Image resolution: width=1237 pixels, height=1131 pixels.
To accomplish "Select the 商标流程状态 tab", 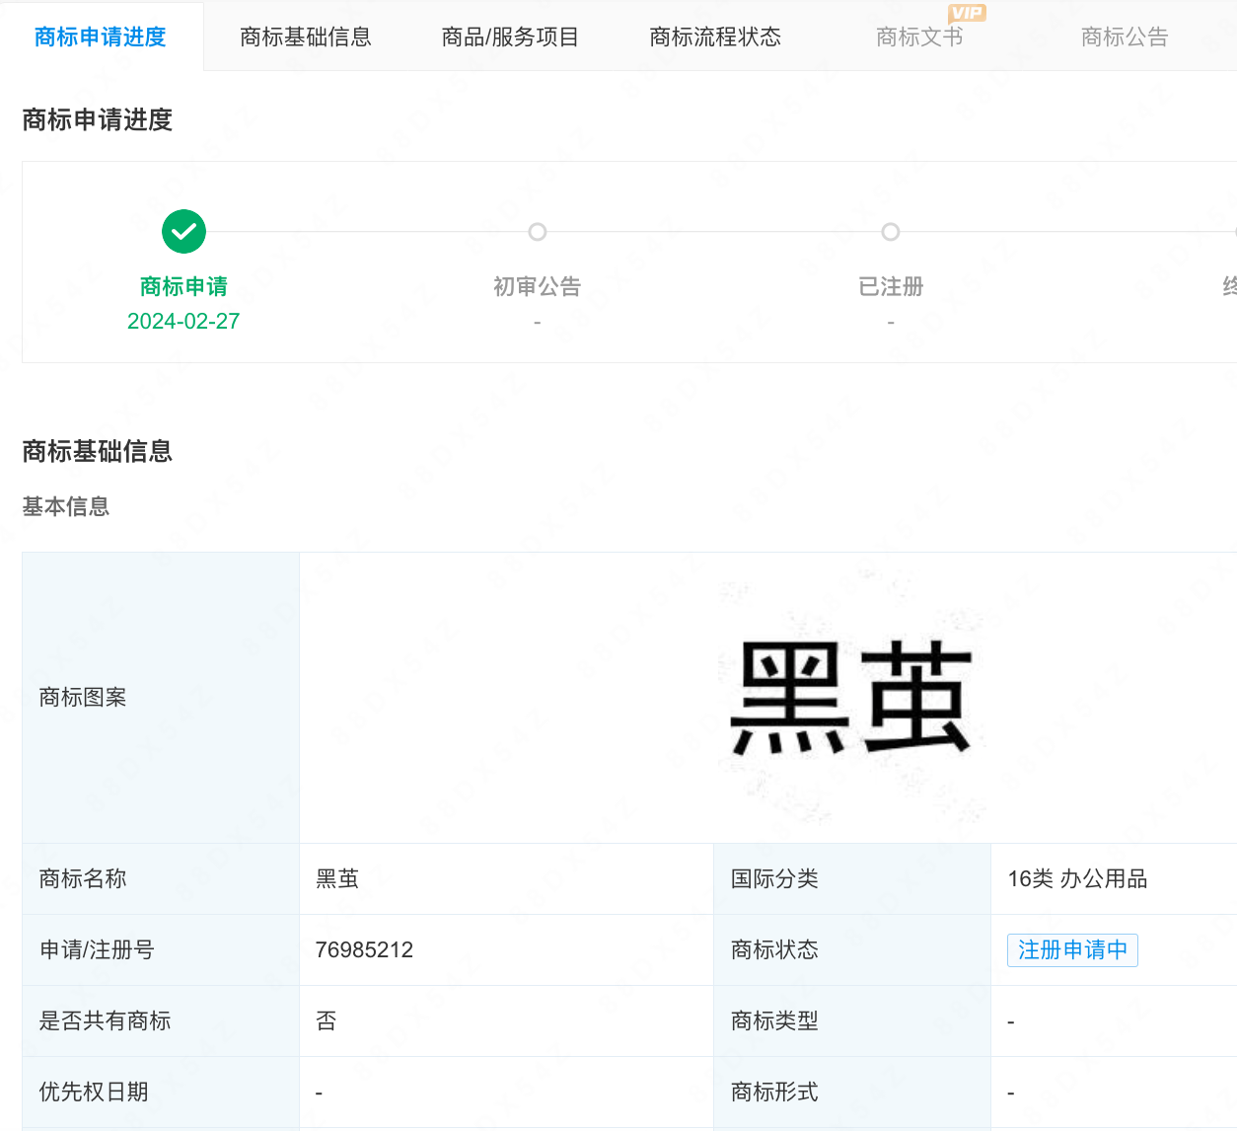I will [715, 38].
